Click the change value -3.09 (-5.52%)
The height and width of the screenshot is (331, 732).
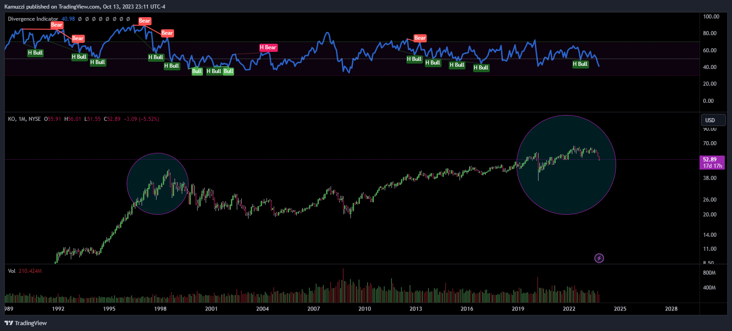142,119
